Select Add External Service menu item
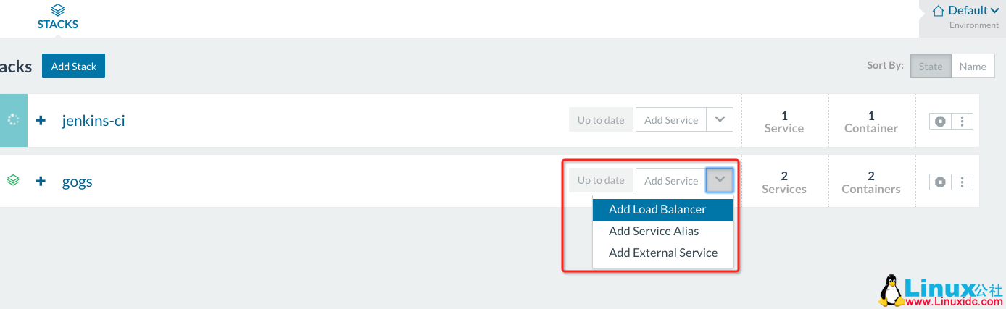Viewport: 1006px width, 309px height. tap(663, 253)
